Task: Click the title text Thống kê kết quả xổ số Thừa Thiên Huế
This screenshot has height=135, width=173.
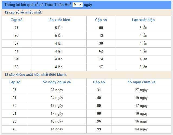Action: pos(38,5)
